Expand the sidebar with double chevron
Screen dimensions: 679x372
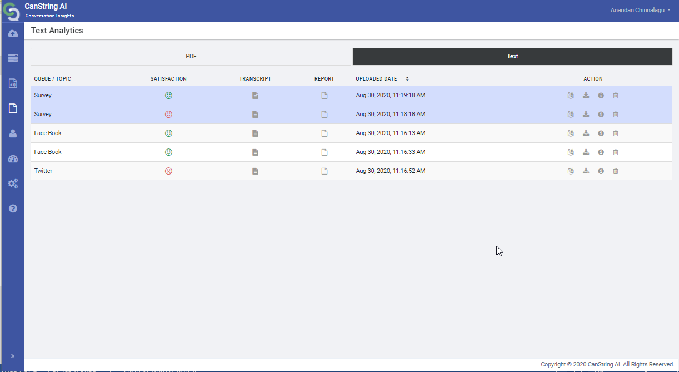(13, 356)
